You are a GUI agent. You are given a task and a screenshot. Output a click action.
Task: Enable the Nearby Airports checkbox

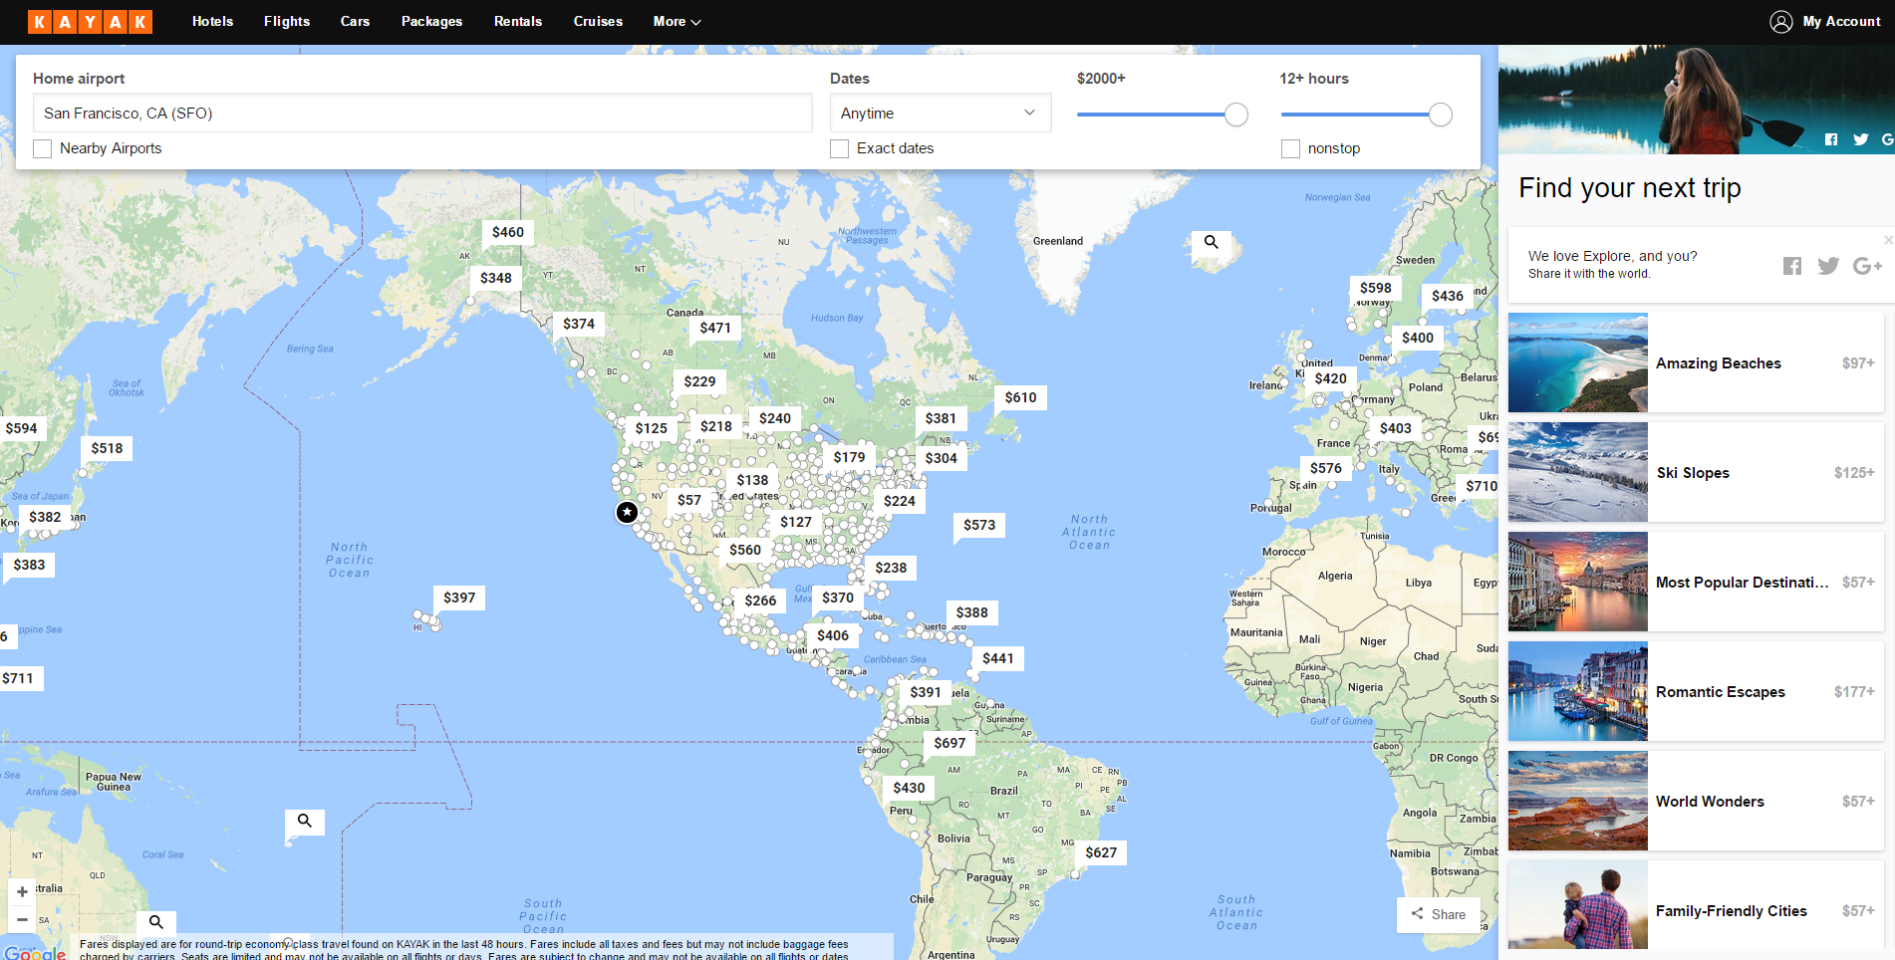pos(42,148)
